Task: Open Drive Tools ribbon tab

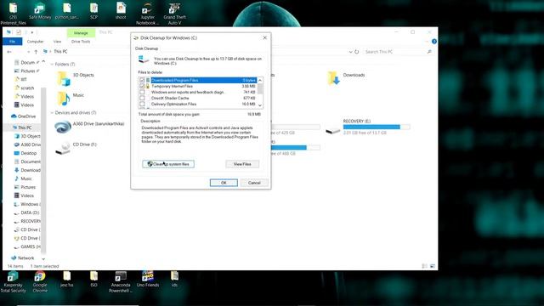Action: point(81,42)
